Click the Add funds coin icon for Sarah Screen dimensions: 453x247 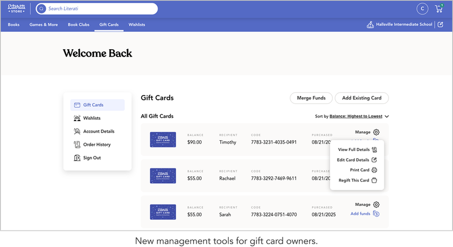point(376,214)
